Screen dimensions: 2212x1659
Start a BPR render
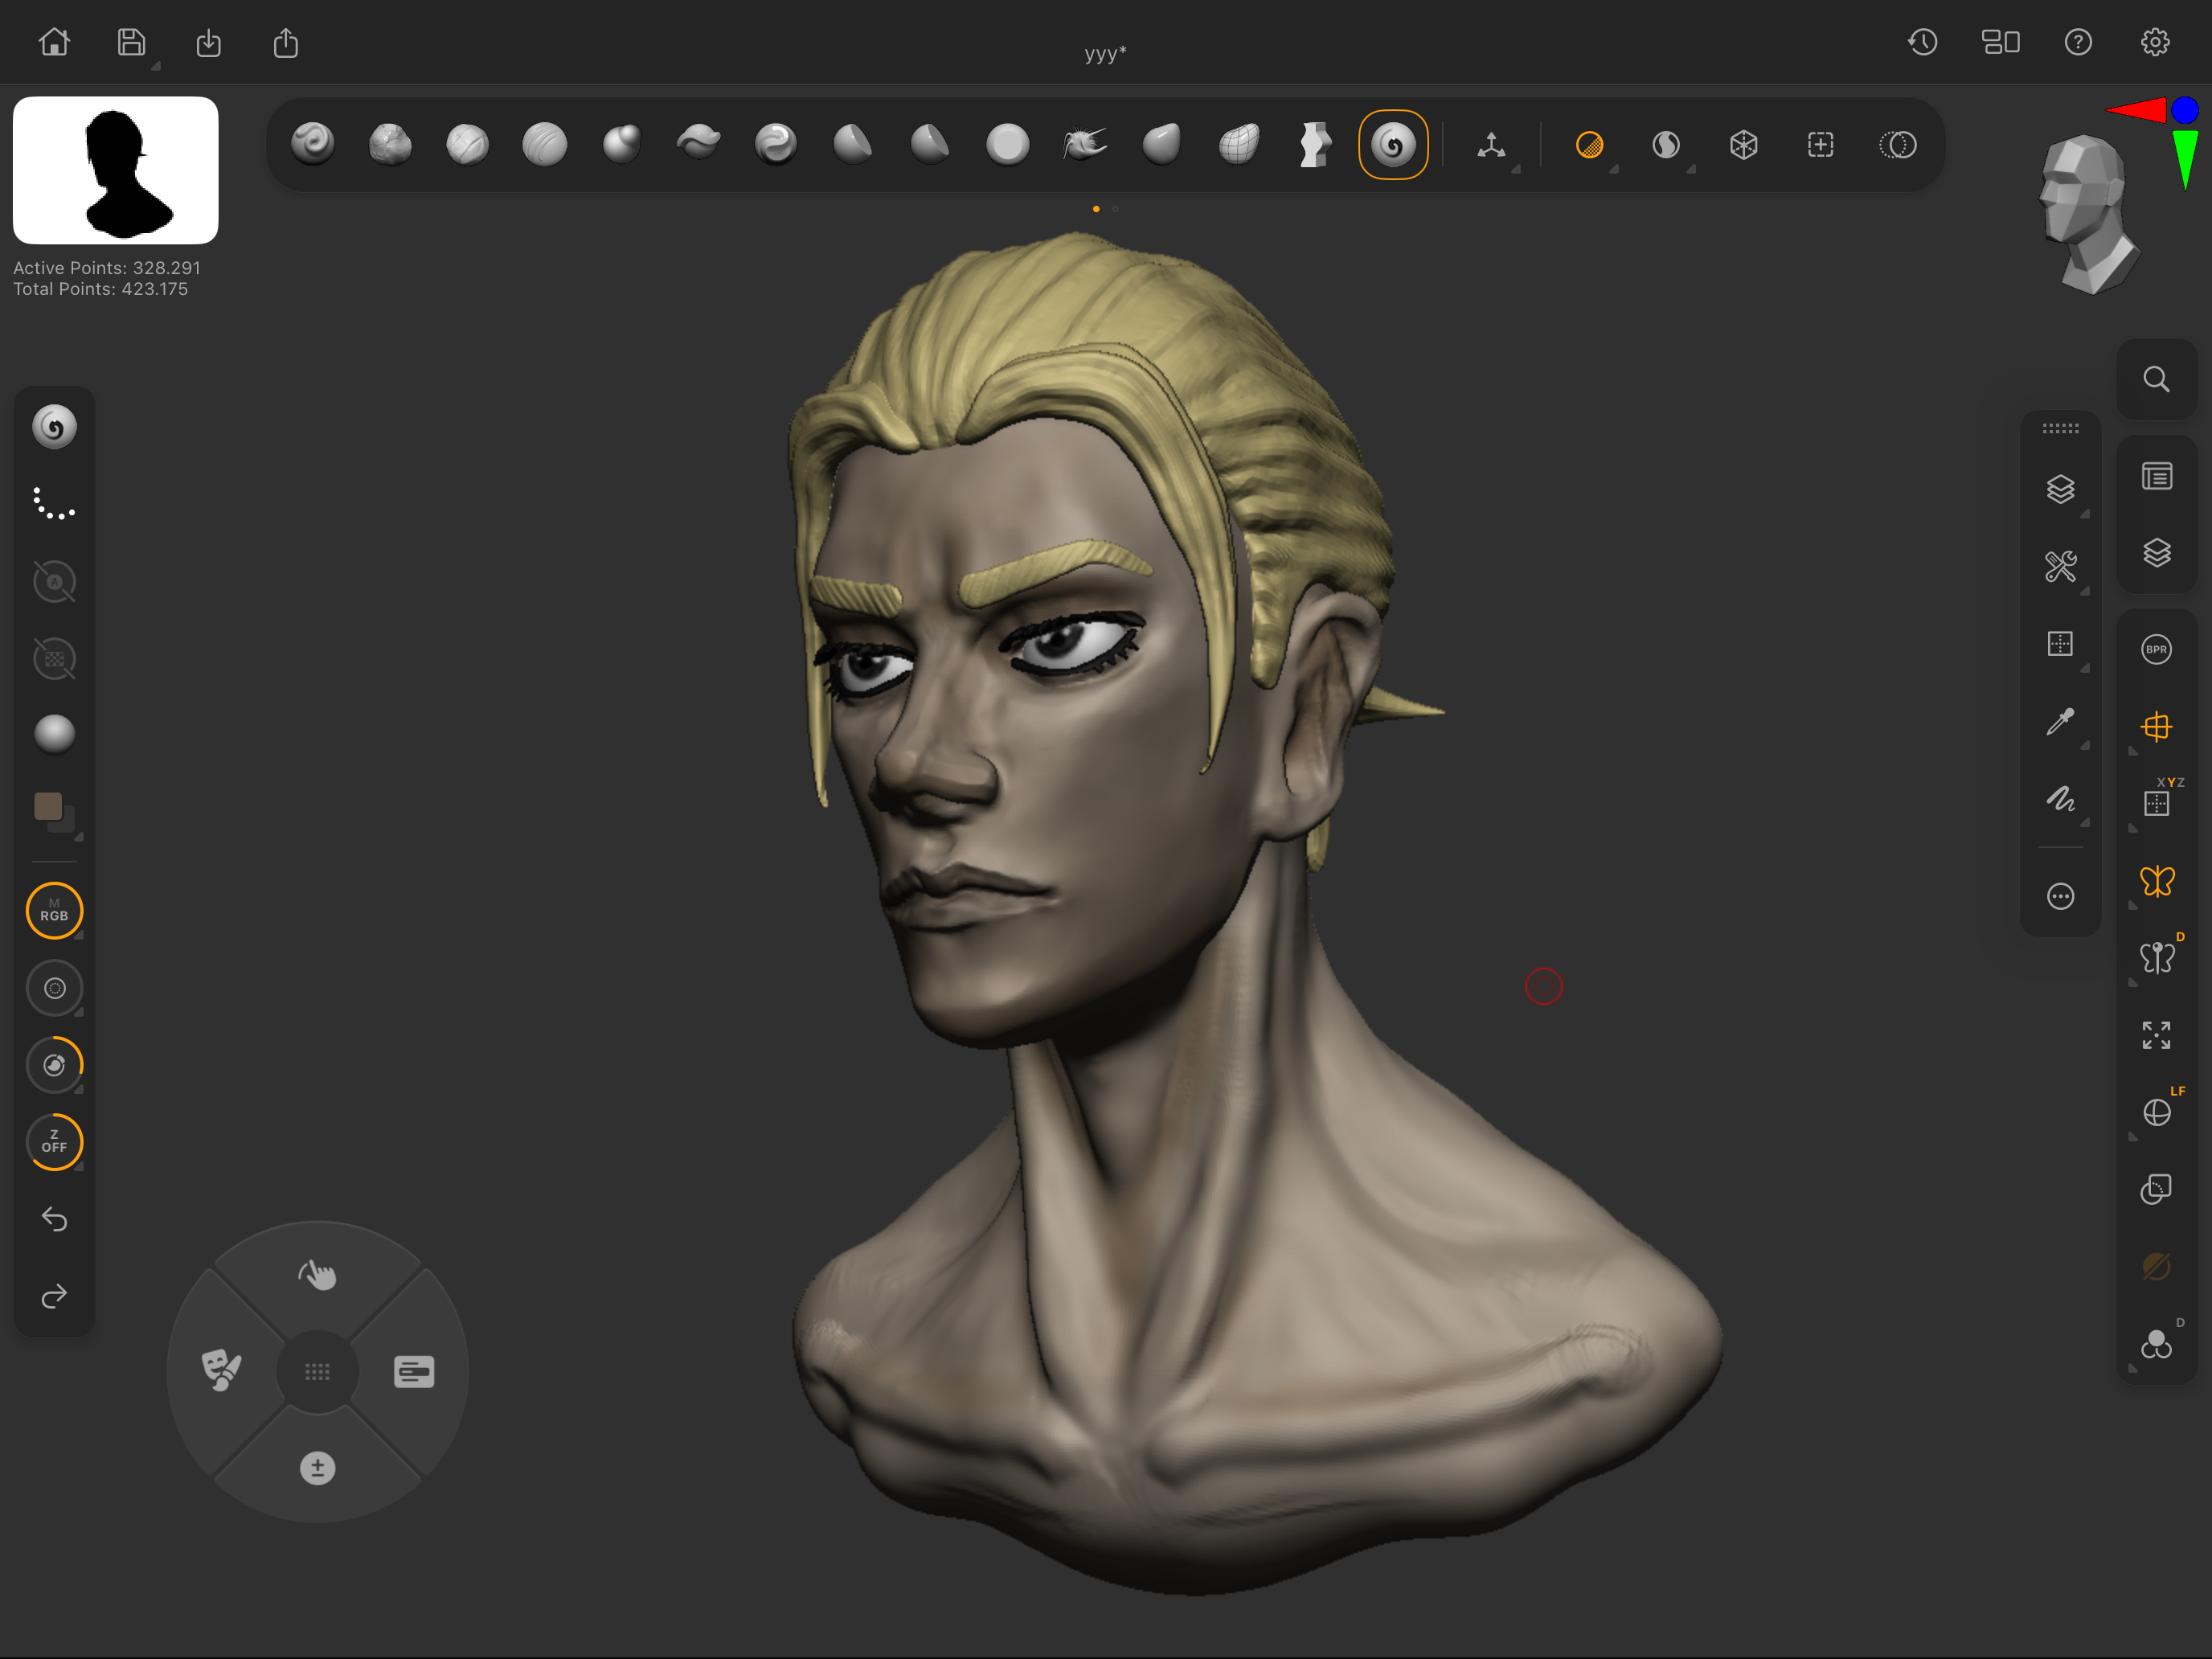pos(2156,649)
